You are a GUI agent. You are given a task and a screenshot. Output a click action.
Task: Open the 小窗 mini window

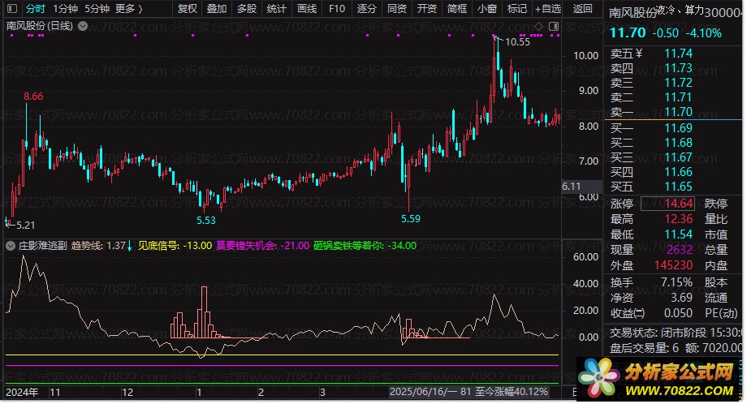point(487,9)
